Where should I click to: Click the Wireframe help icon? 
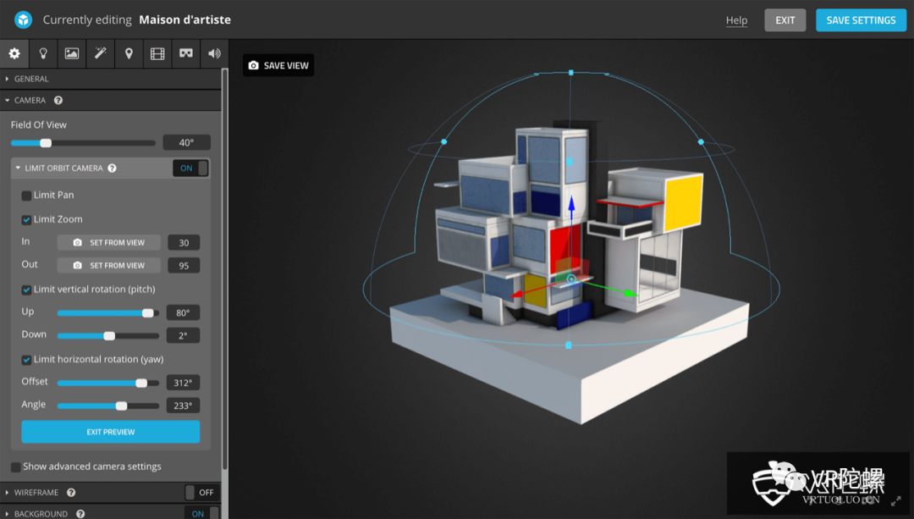71,492
